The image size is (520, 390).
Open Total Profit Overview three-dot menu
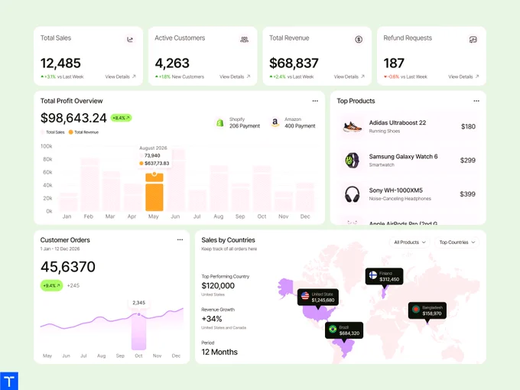pyautogui.click(x=315, y=101)
